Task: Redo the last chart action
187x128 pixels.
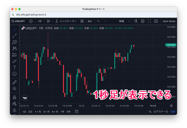Action: point(105,21)
